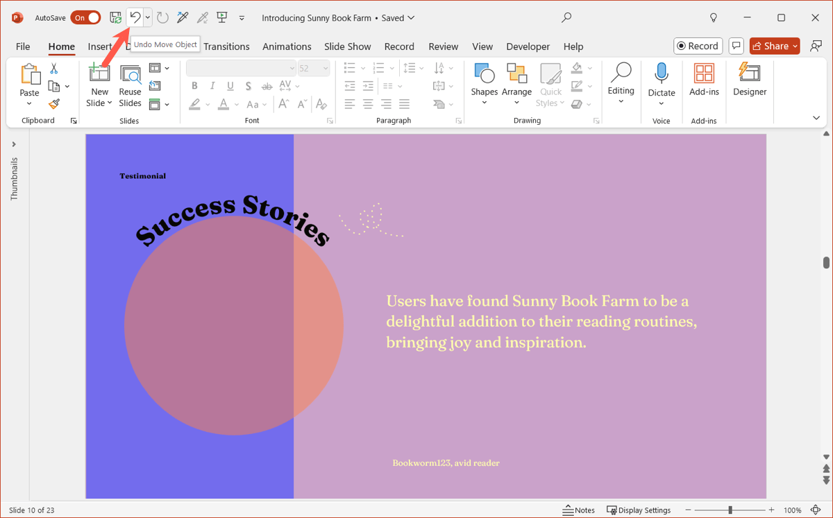The width and height of the screenshot is (833, 518).
Task: Toggle Italic formatting
Action: (x=212, y=86)
